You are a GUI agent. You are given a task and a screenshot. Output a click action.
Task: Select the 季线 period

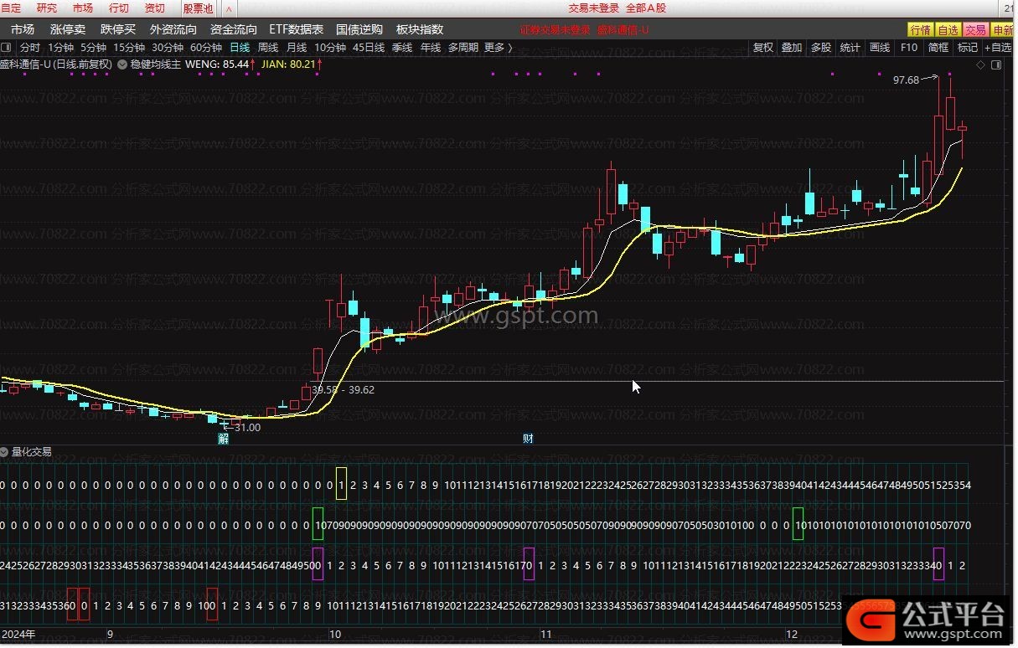click(402, 48)
